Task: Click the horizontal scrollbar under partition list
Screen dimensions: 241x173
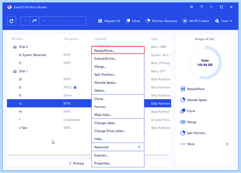Action: click(x=88, y=155)
